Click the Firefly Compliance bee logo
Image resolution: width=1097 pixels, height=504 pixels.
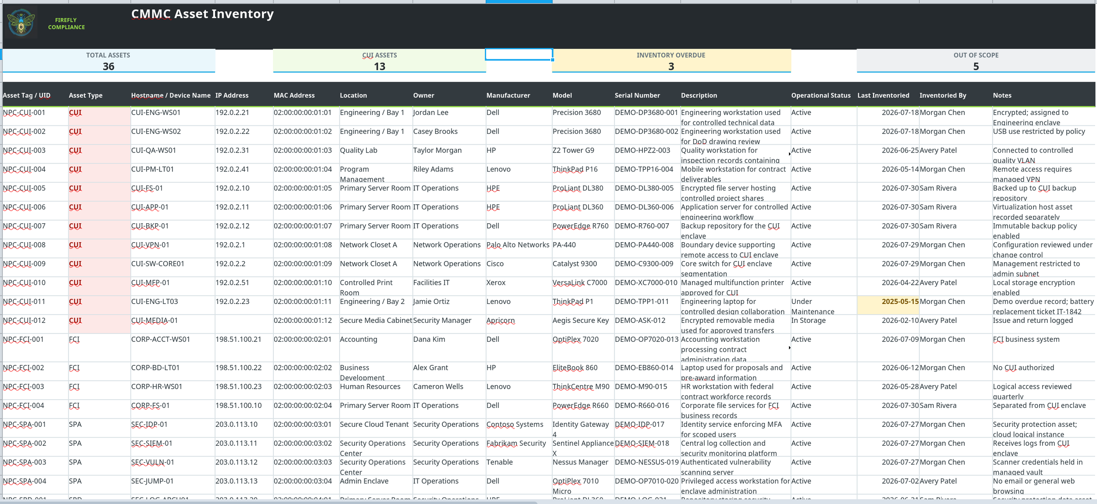click(x=21, y=23)
